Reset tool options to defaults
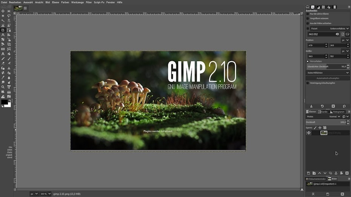The image size is (351, 197). pyautogui.click(x=344, y=106)
